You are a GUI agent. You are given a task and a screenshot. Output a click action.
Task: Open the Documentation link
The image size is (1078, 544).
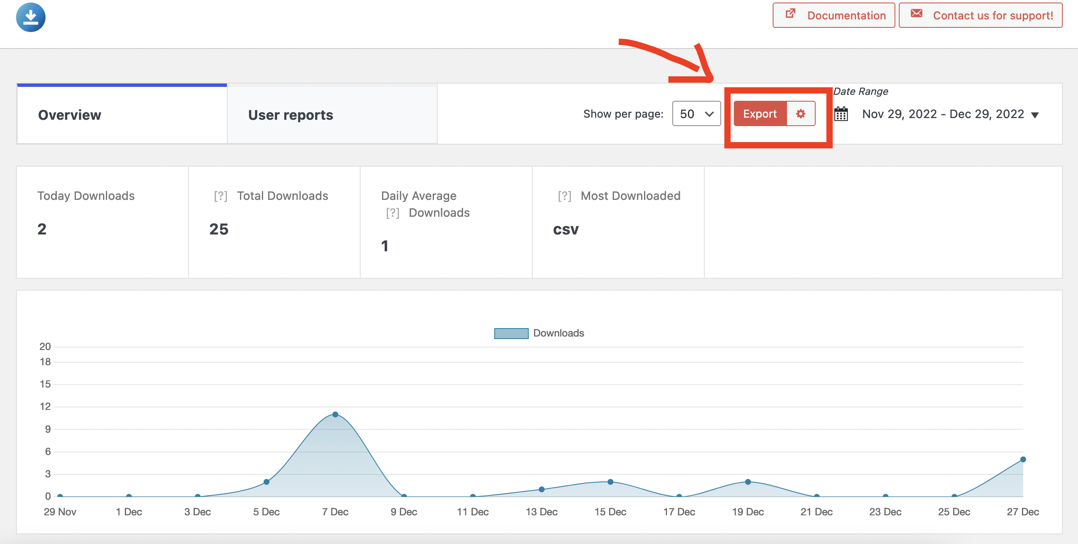tap(833, 16)
